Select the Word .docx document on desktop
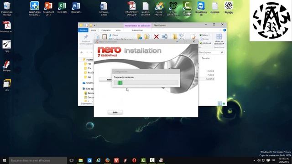 pos(104,9)
